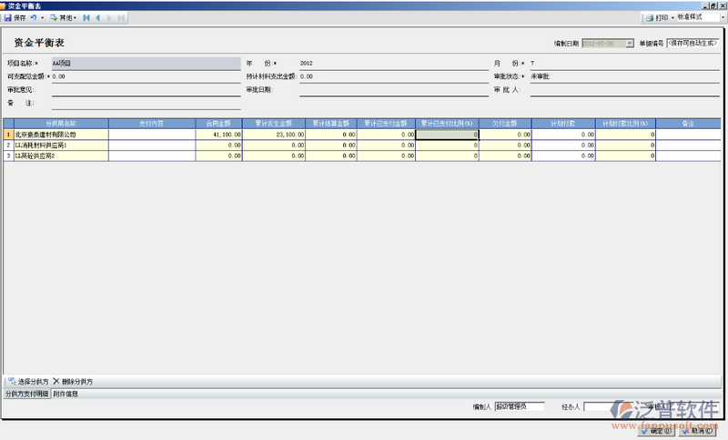The width and height of the screenshot is (728, 440).
Task: Click the 累计结算金额 column header
Action: 331,124
